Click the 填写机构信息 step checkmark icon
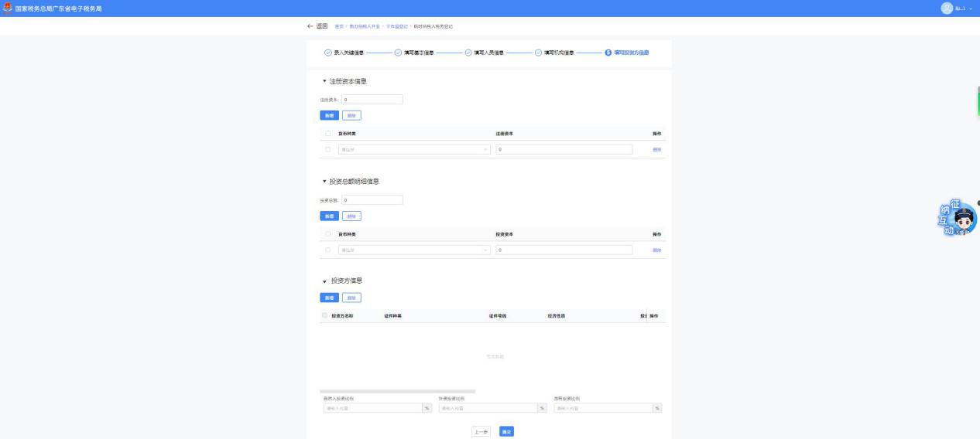This screenshot has height=439, width=980. pos(539,53)
